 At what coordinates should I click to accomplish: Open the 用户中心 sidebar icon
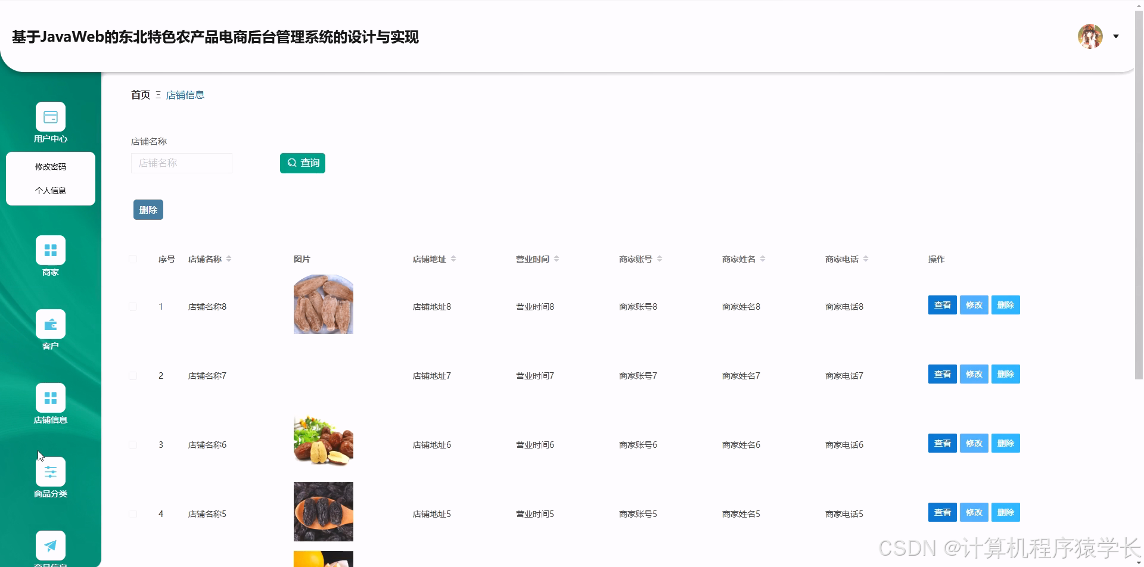51,117
